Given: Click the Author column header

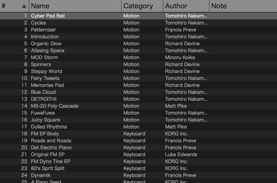Looking at the screenshot, I should 176,6.
